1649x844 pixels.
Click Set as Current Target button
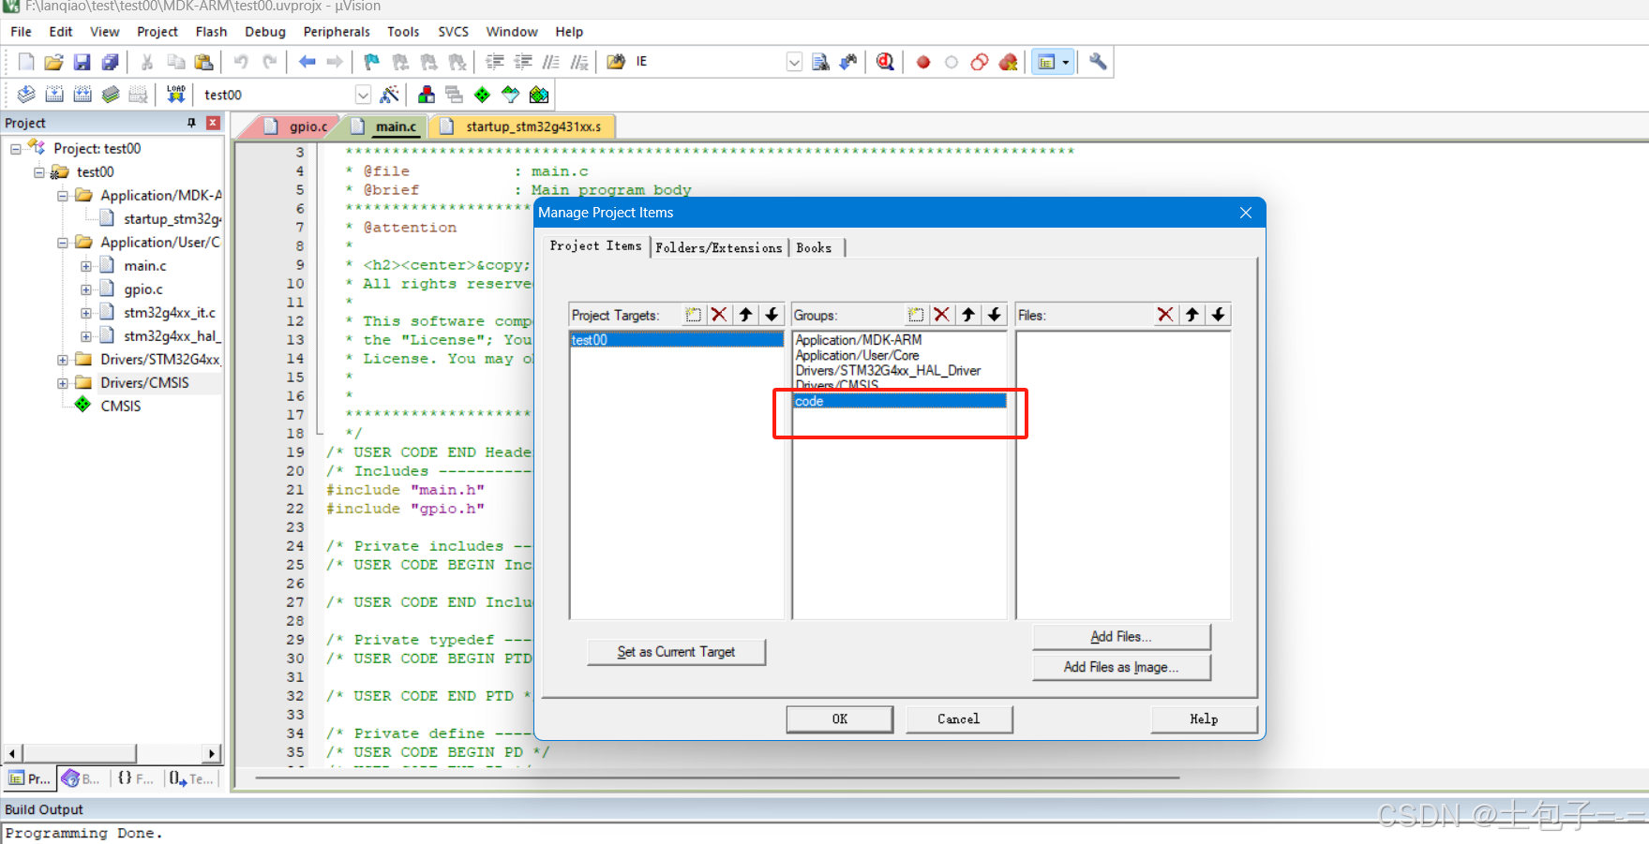click(x=676, y=652)
